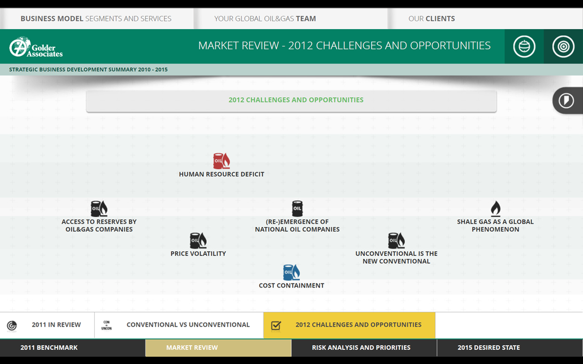Open the Risk Analysis and Priorities section

(x=361, y=347)
